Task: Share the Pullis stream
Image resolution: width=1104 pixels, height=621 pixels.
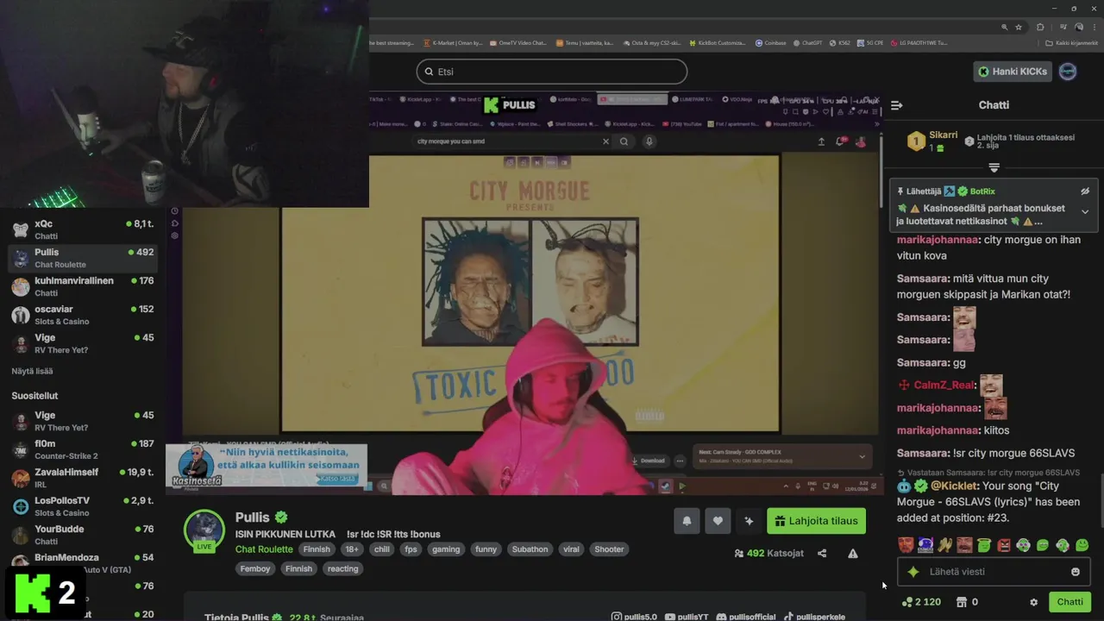Action: (822, 554)
